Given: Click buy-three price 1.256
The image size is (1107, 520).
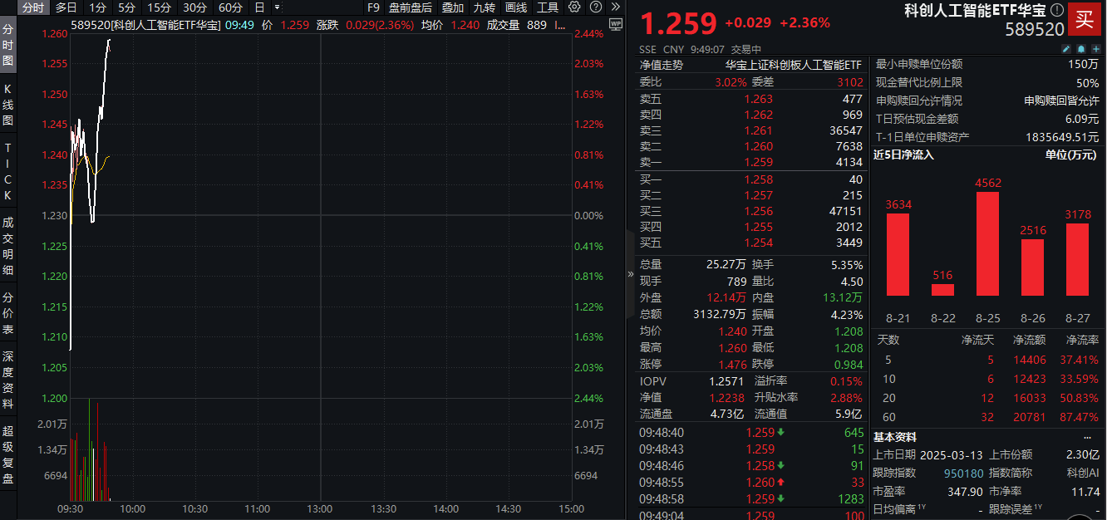Looking at the screenshot, I should point(758,211).
